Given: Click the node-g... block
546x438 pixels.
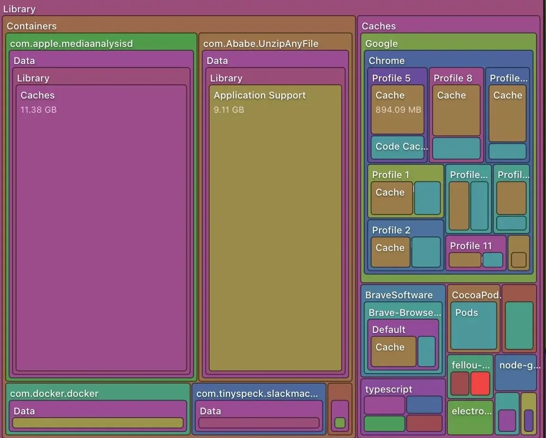Looking at the screenshot, I should 516,373.
